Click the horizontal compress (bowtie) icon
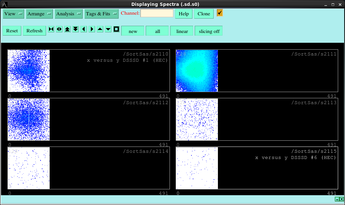Viewport: 345px width, 205px height. 51,29
